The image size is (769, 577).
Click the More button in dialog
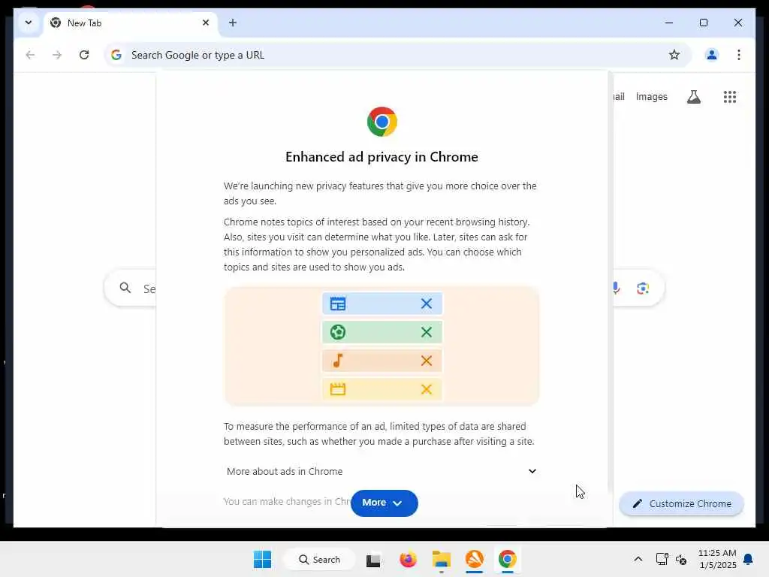[x=384, y=503]
